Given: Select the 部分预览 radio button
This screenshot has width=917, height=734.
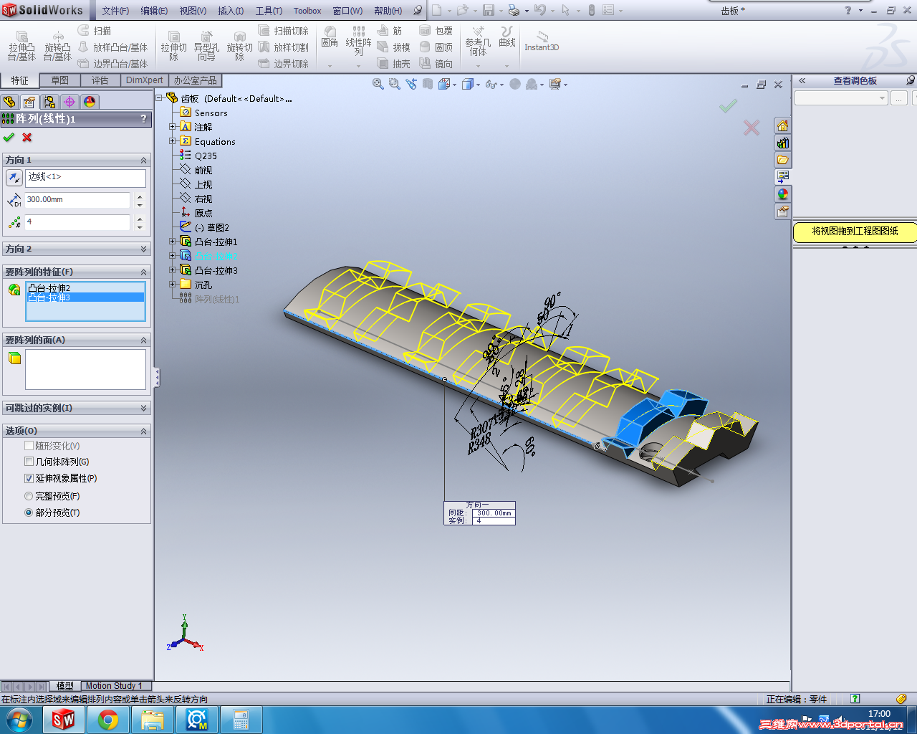Looking at the screenshot, I should [29, 513].
